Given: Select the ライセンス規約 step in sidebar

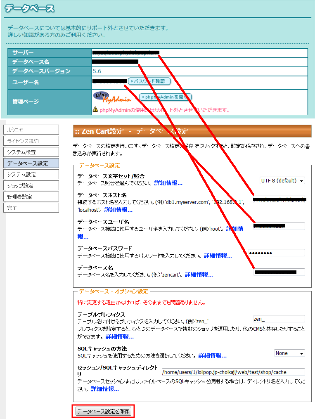Looking at the screenshot, I should click(31, 141).
